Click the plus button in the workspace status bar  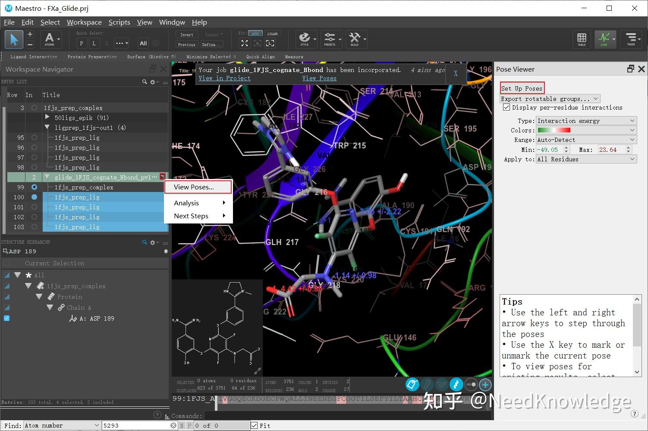point(485,384)
